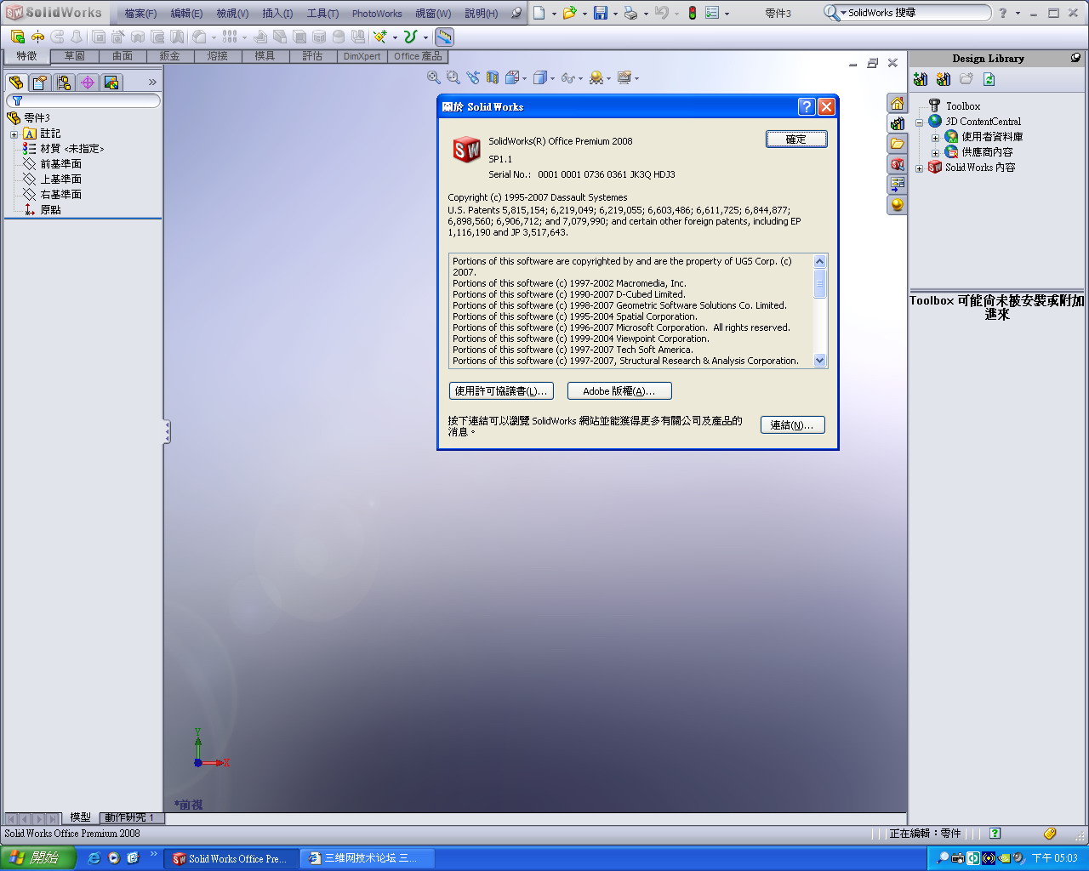Click the Internet Explorer quick launch icon
This screenshot has width=1089, height=871.
[x=94, y=858]
